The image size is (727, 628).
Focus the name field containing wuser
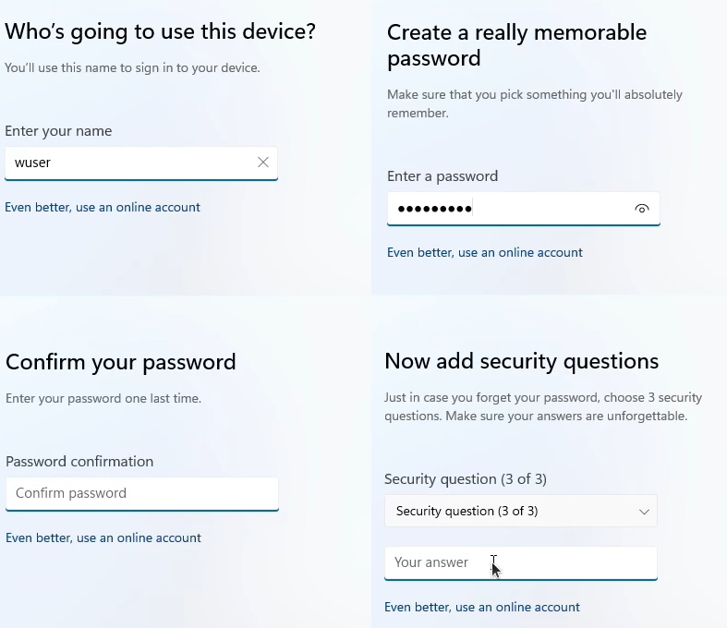[129, 163]
